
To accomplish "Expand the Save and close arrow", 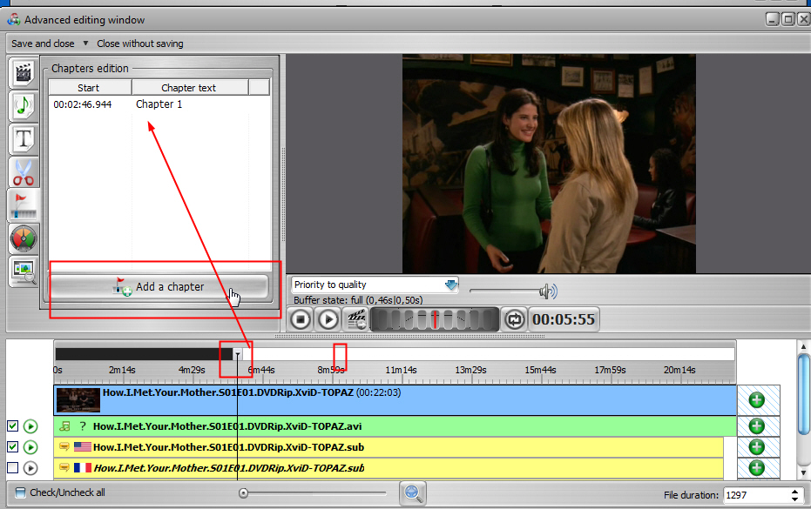I will [85, 44].
